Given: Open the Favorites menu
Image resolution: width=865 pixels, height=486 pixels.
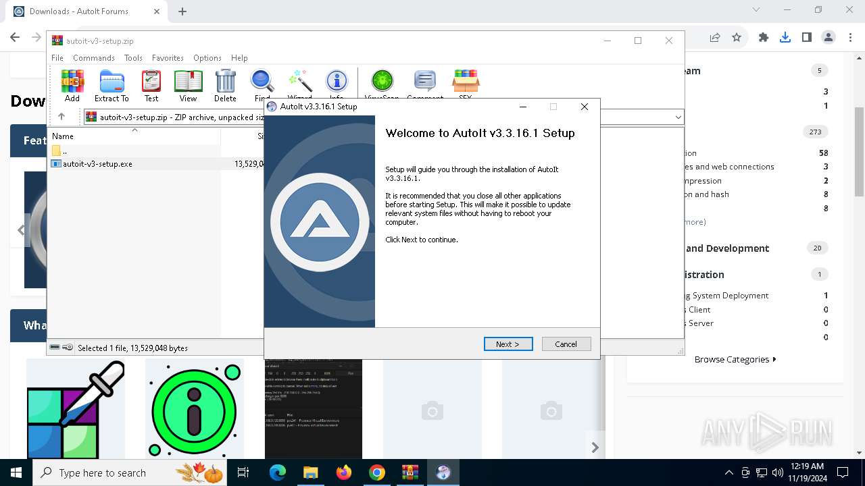Looking at the screenshot, I should pos(168,58).
